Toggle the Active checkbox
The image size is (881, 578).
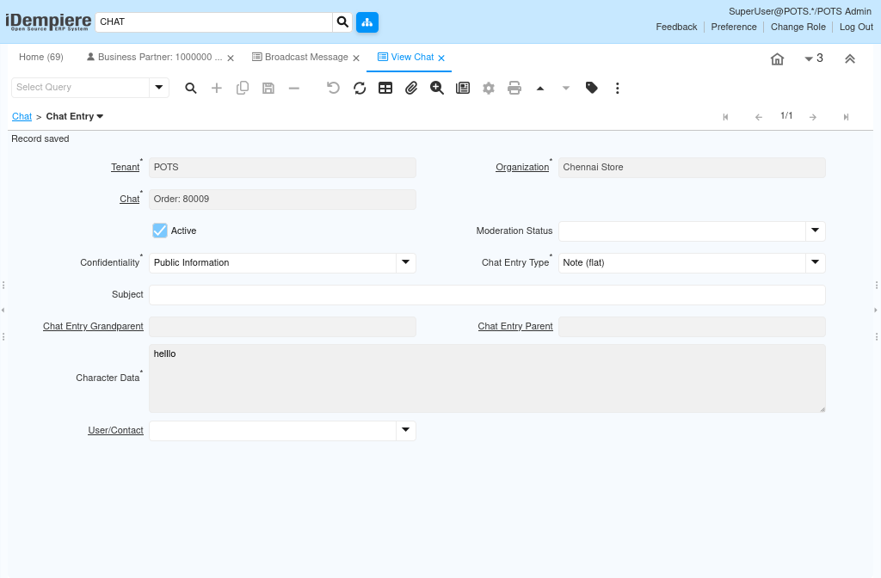click(x=160, y=231)
